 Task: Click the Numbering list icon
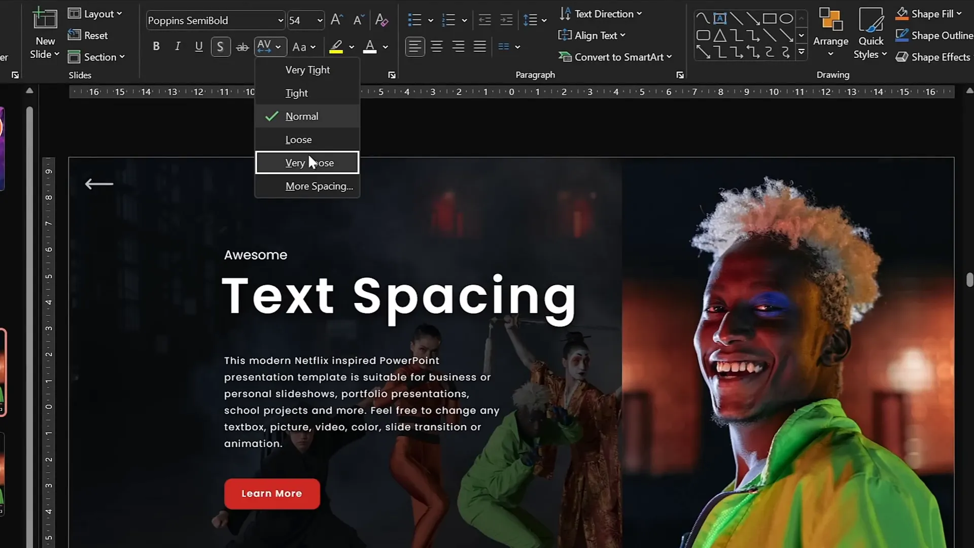[x=448, y=20]
